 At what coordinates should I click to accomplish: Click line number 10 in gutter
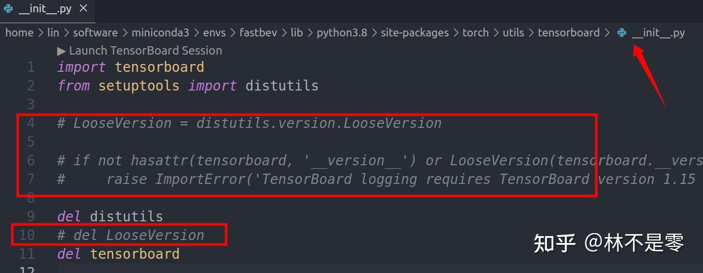(x=27, y=235)
